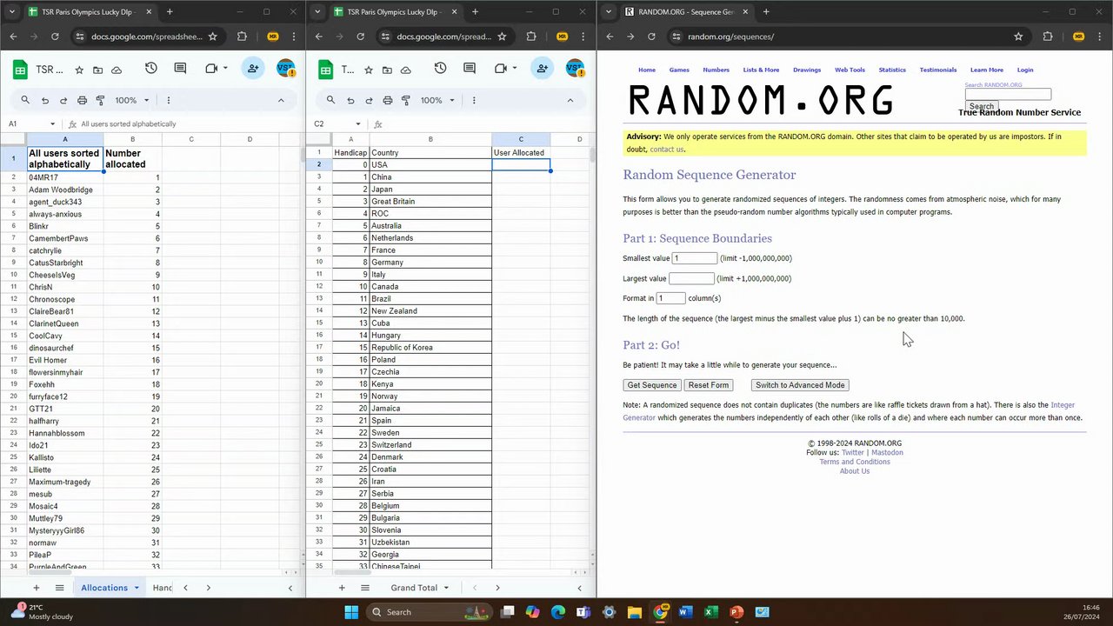Viewport: 1113px width, 626px height.
Task: Bookmark the random.org page with the star
Action: click(1018, 37)
